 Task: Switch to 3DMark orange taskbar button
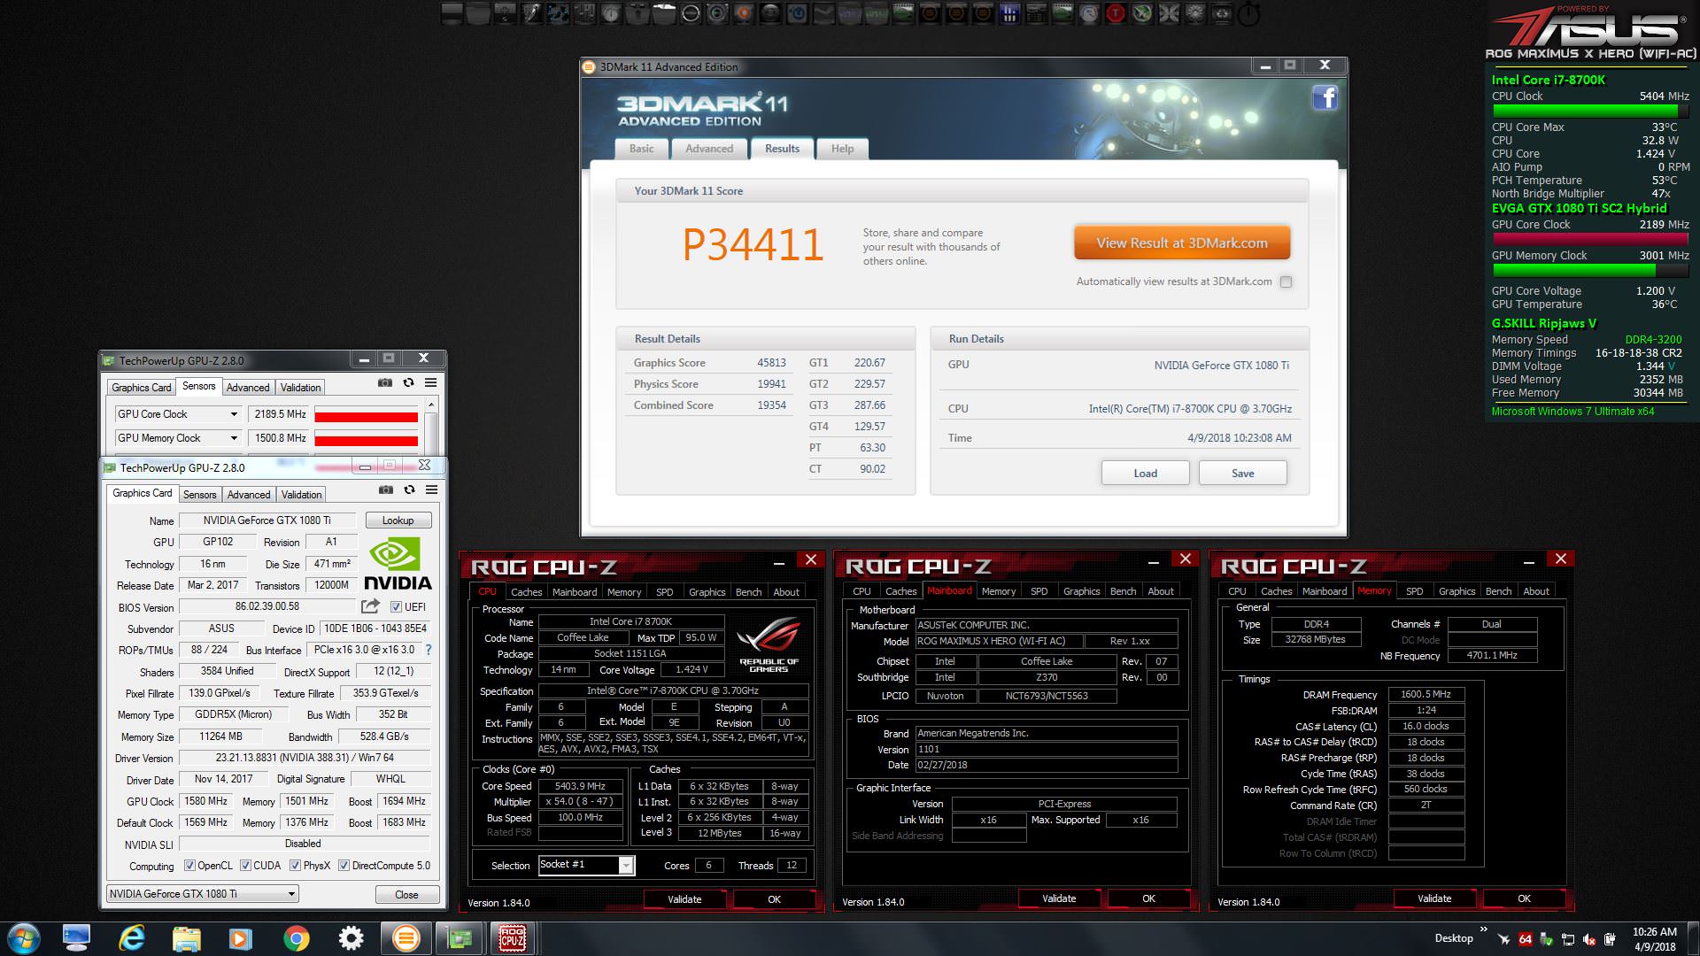tap(406, 938)
